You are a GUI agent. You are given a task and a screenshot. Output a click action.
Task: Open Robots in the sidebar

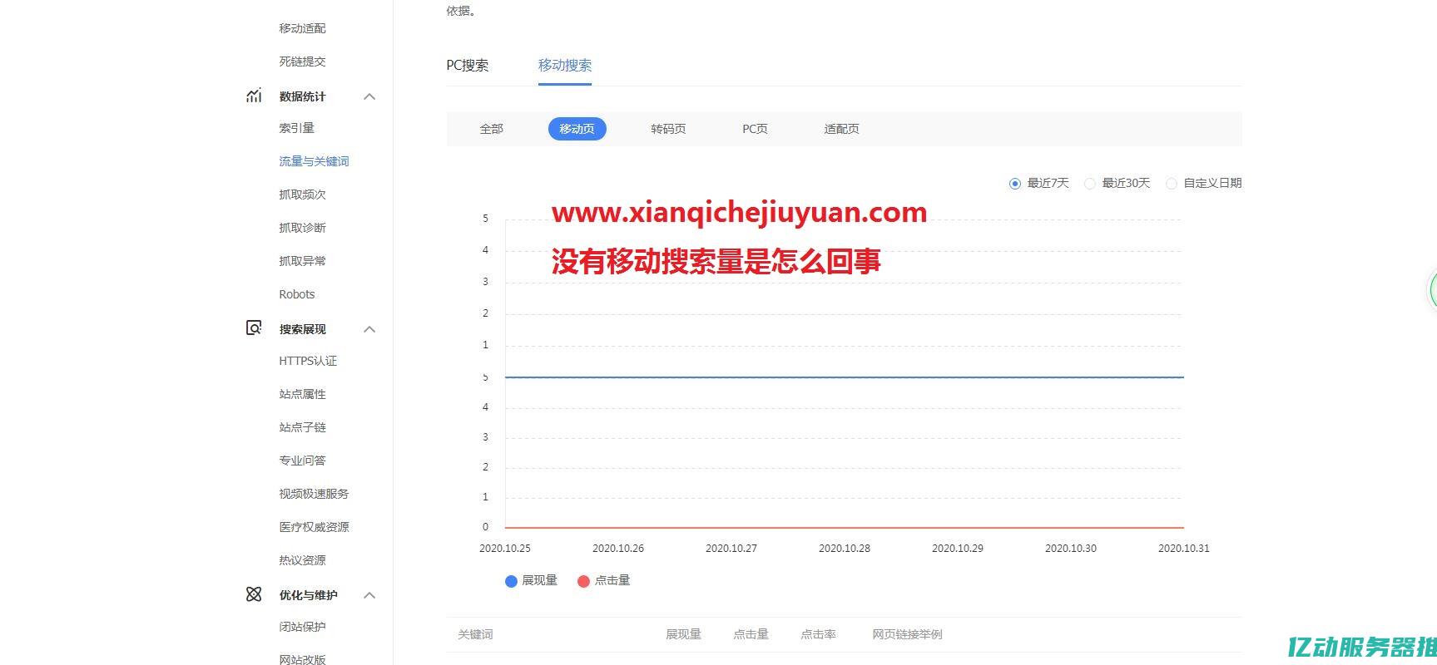[x=297, y=294]
